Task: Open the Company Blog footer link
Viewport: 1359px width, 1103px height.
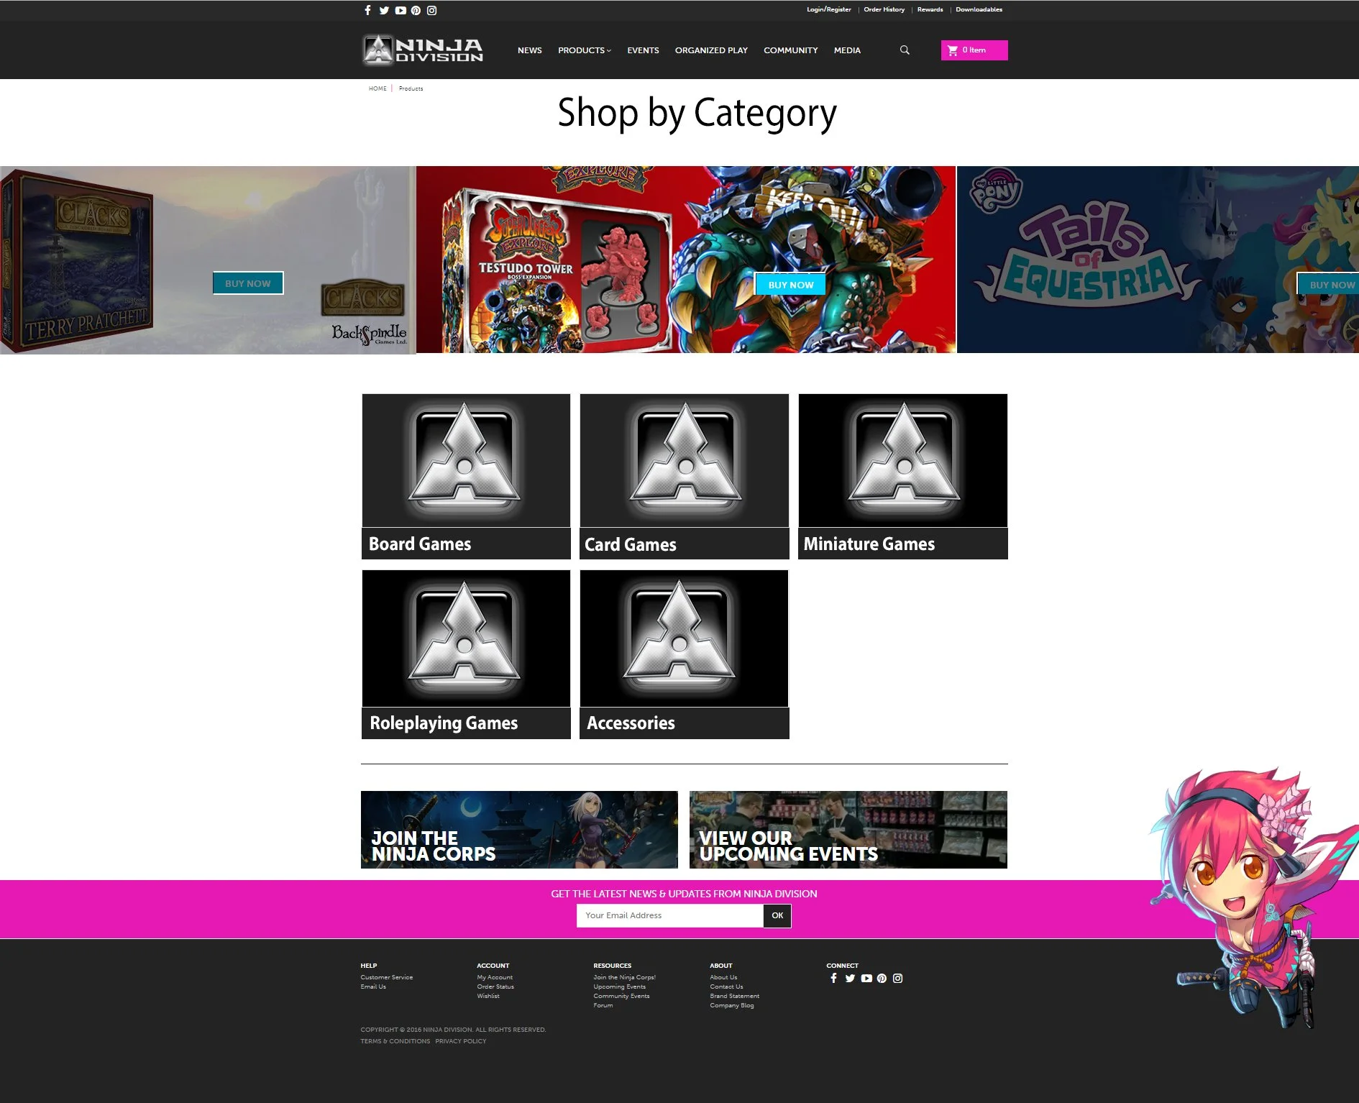Action: [x=732, y=1005]
